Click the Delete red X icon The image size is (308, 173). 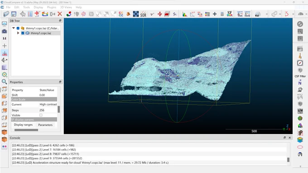click(60, 14)
